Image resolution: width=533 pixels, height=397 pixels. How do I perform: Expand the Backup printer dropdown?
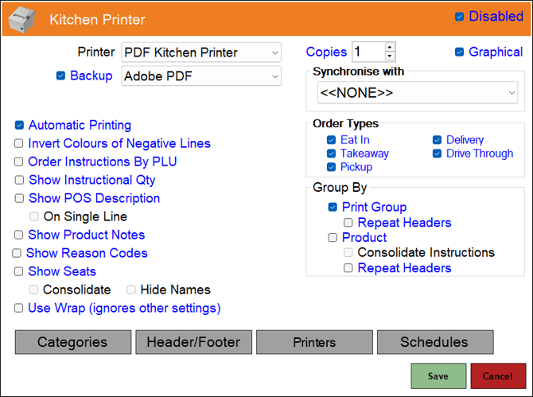(274, 76)
